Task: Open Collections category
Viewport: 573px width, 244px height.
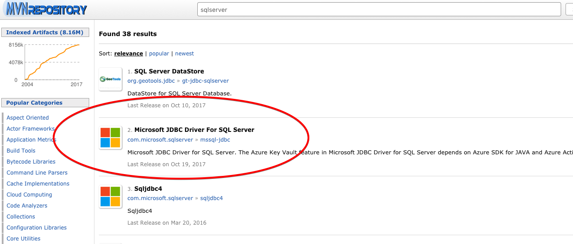Action: tap(21, 217)
